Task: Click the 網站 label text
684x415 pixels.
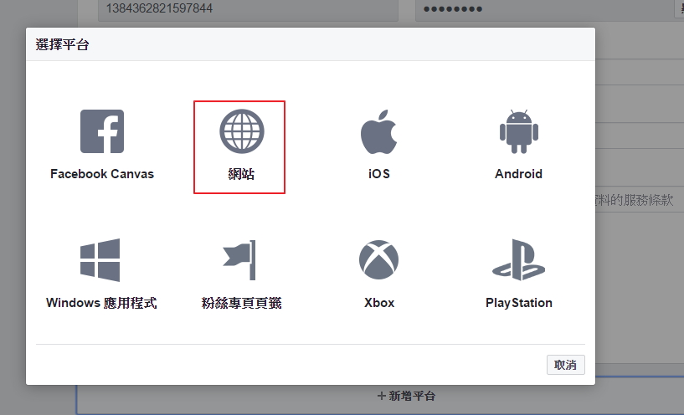Action: 241,174
